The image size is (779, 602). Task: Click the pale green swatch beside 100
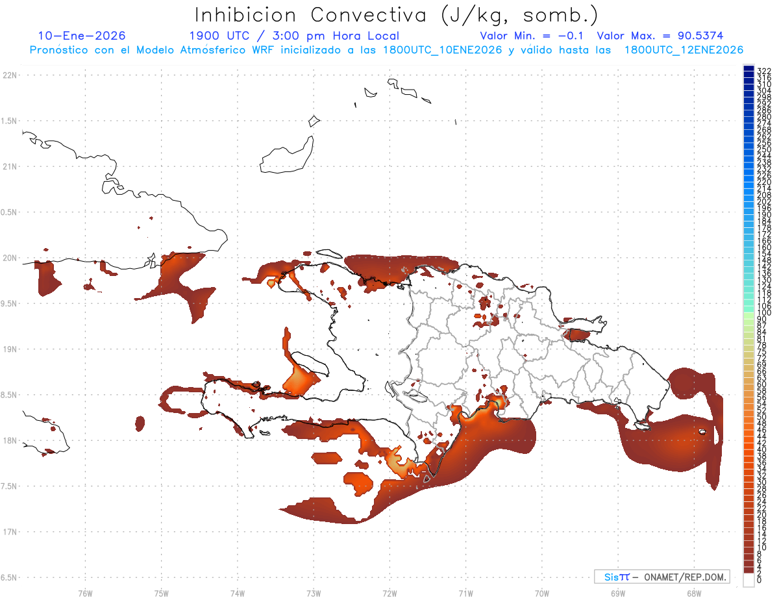748,315
